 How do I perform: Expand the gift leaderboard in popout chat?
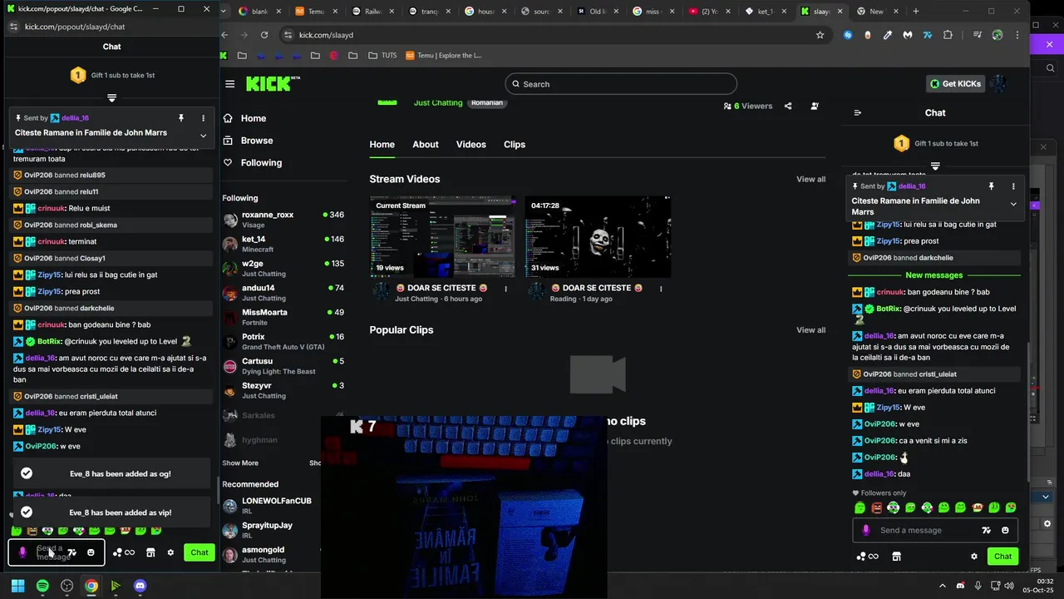pyautogui.click(x=111, y=97)
